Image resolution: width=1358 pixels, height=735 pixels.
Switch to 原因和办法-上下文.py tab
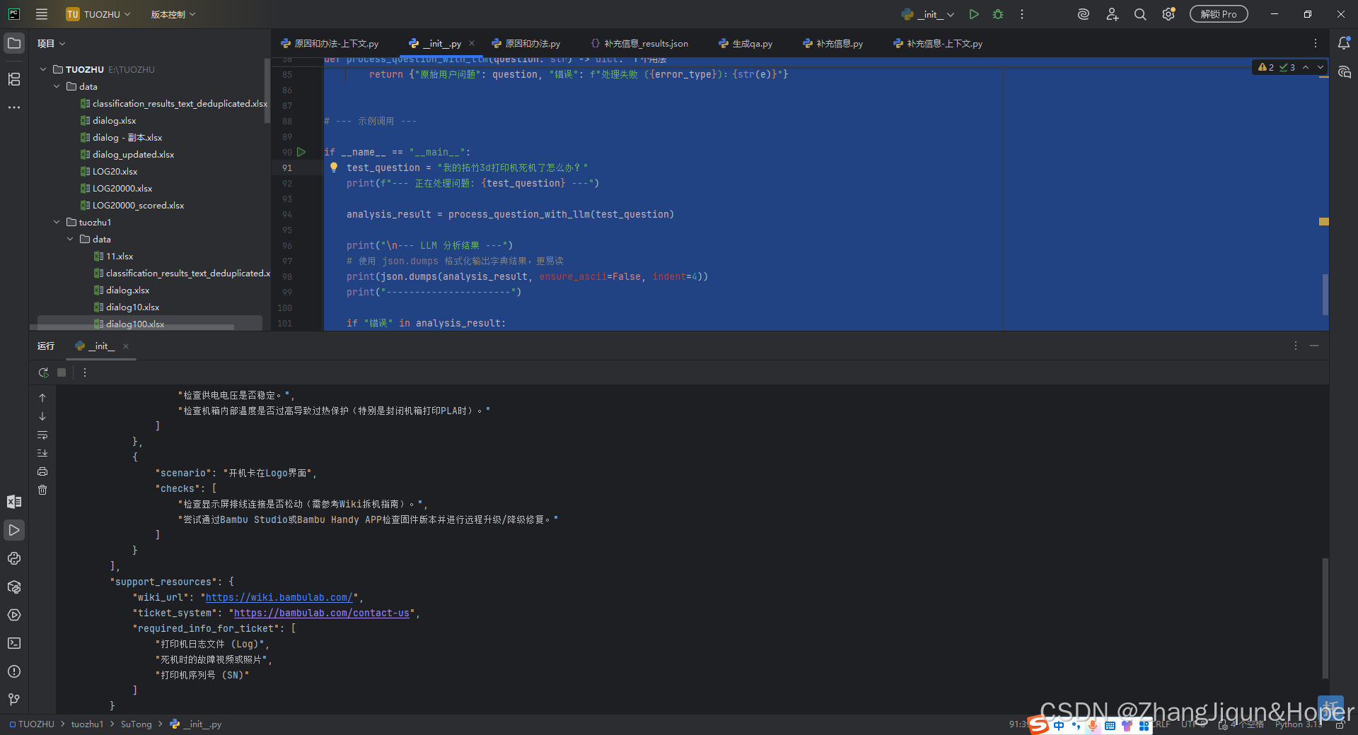[x=330, y=44]
